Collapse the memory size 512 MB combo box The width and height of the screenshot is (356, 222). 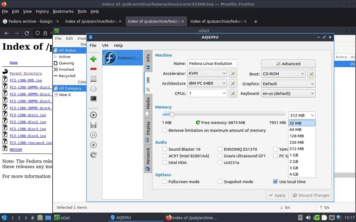302,115
